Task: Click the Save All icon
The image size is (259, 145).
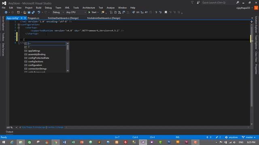Action: click(33, 12)
